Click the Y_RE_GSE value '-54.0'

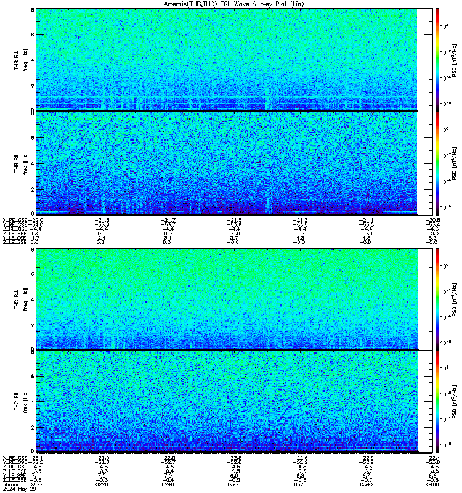(36, 225)
